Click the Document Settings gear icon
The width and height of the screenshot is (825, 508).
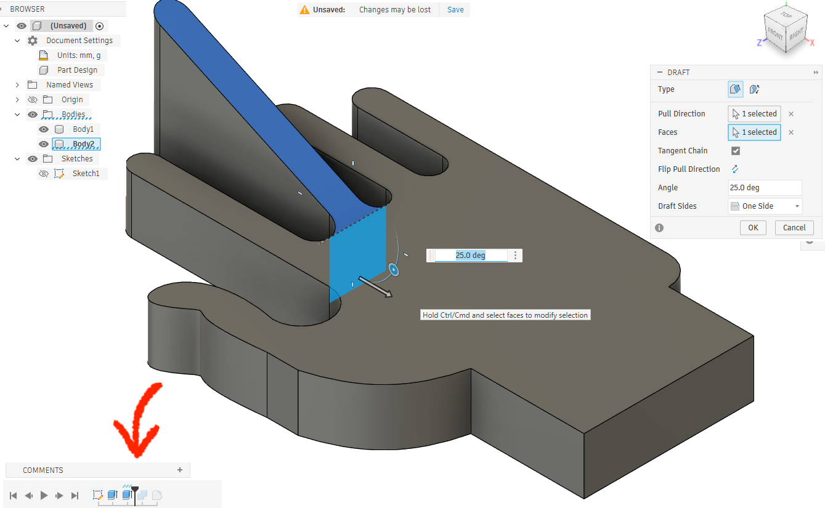(33, 41)
